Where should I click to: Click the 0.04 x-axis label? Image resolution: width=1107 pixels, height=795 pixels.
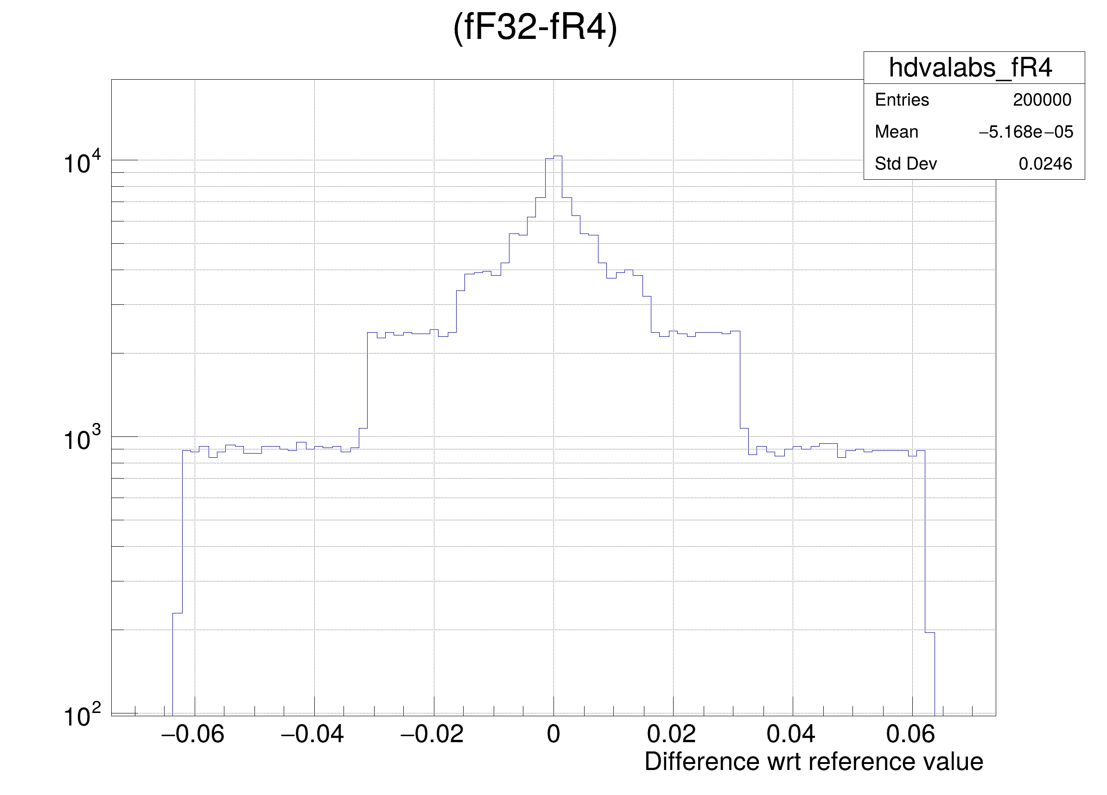click(x=791, y=734)
